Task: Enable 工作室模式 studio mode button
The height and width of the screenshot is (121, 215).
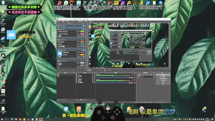Action: (163, 80)
